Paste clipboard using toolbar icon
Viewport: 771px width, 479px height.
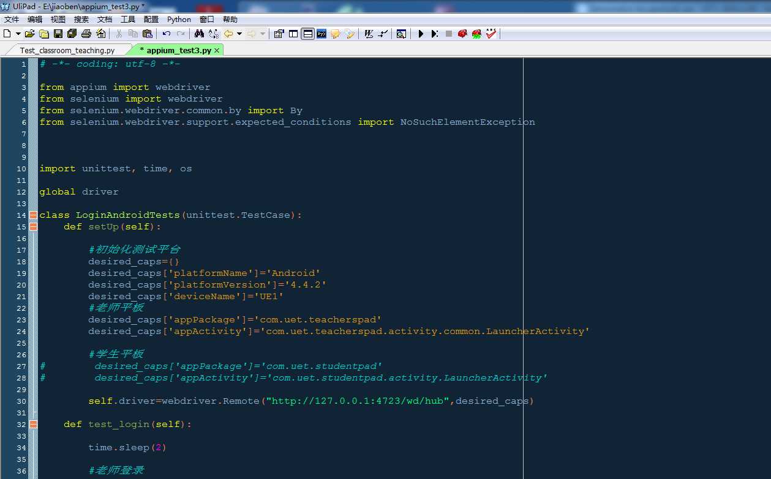pos(147,34)
